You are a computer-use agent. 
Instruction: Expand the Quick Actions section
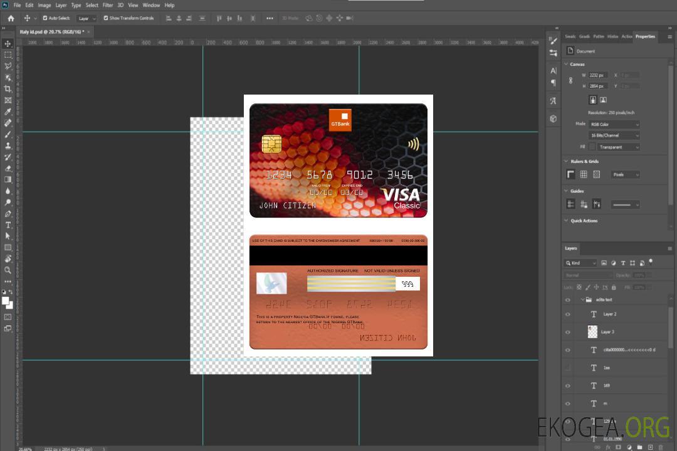566,220
